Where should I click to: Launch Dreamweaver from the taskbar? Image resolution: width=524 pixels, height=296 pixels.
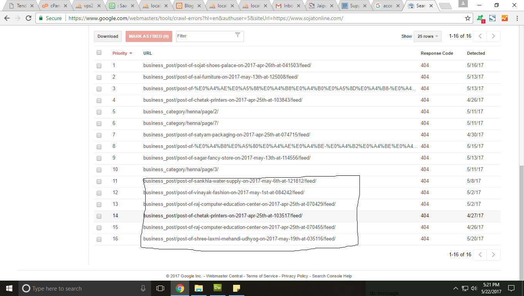[218, 288]
